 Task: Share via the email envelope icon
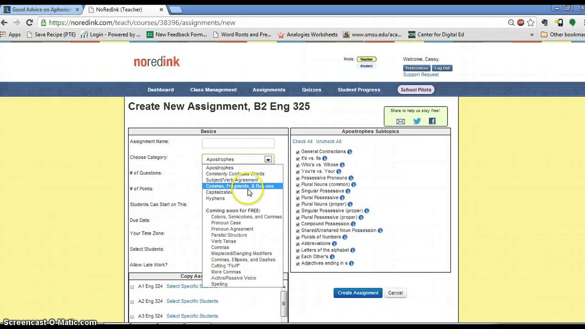(401, 121)
